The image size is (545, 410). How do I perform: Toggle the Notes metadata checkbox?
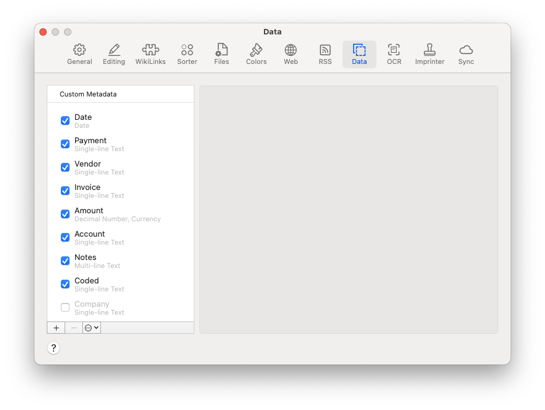tap(65, 261)
